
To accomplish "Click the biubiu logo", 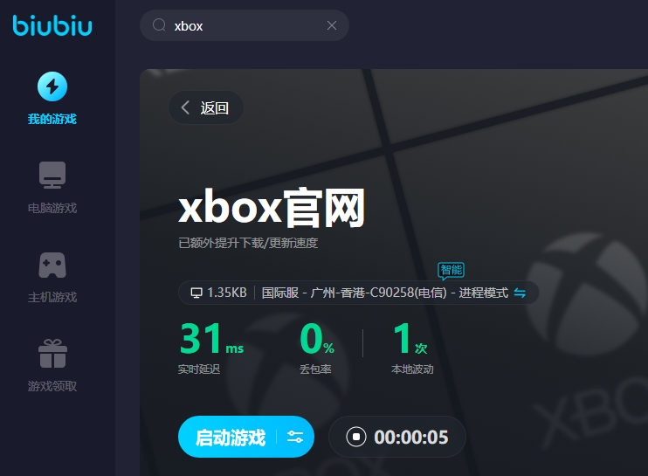I will (x=52, y=25).
